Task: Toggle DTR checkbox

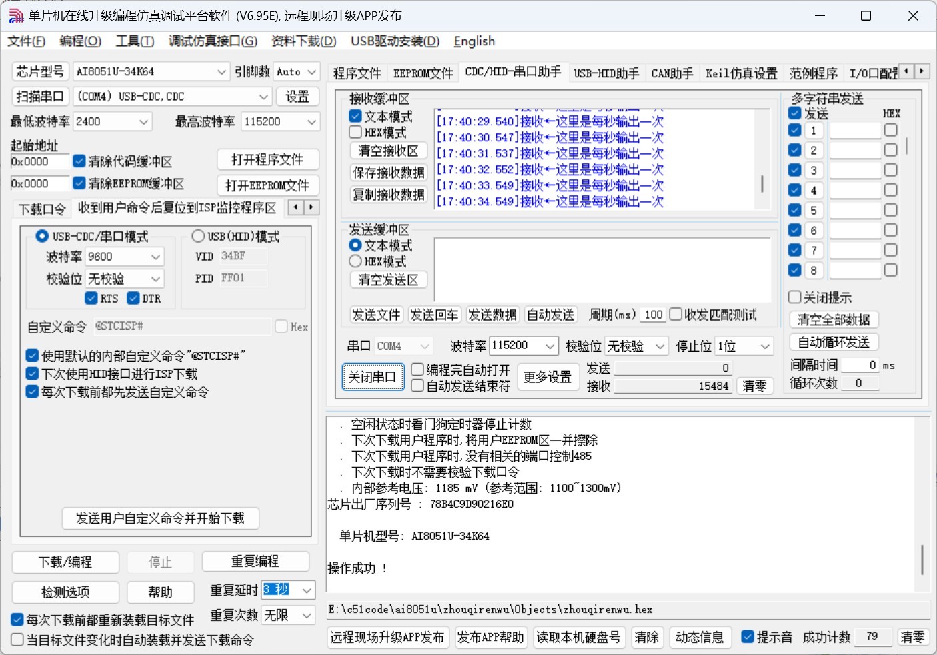Action: (x=133, y=298)
